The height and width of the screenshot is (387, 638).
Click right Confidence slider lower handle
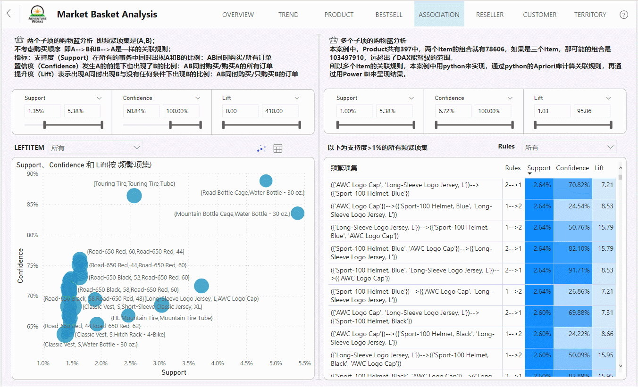click(x=437, y=125)
